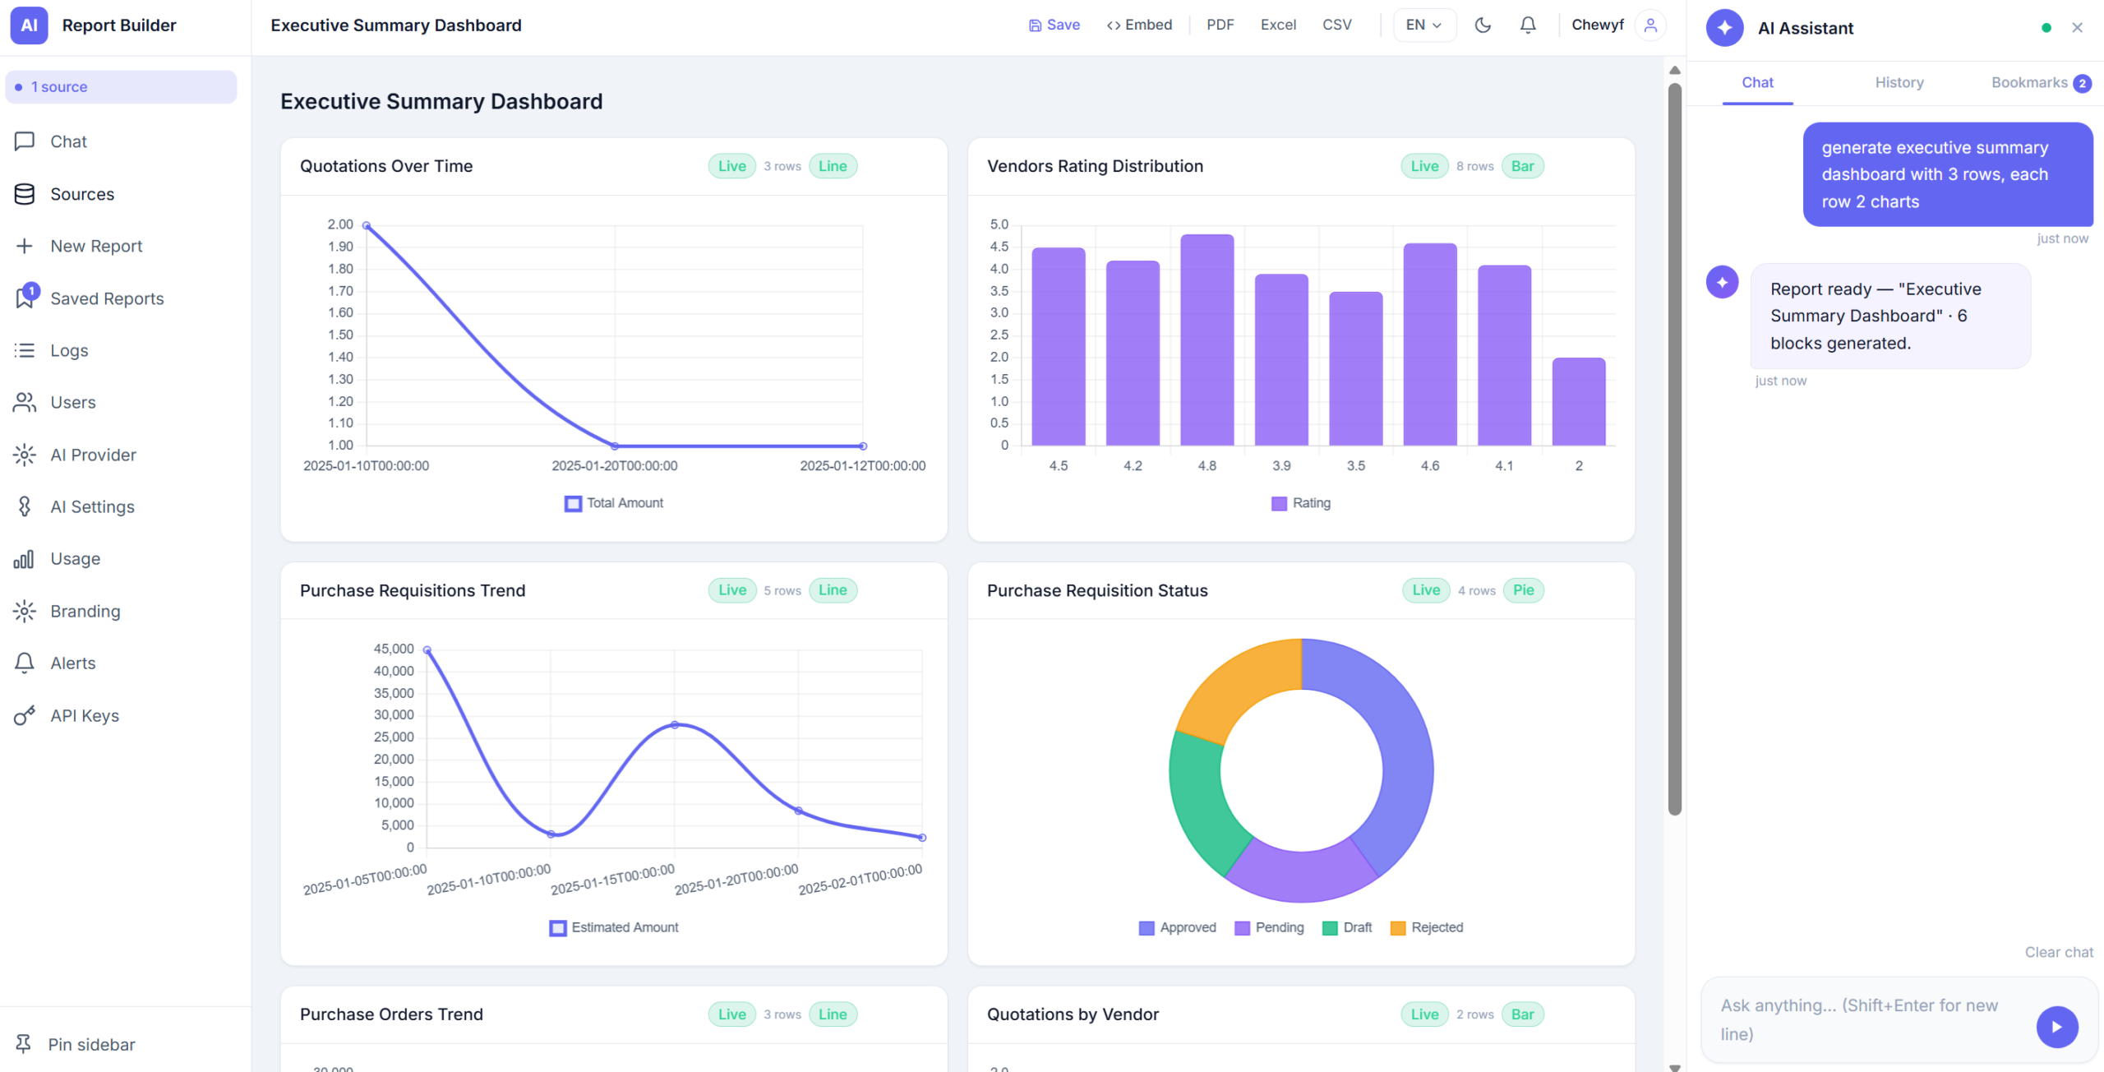Click Live badge on Purchase Requisitions Trend
Screen dimensions: 2104x1072
coord(732,590)
